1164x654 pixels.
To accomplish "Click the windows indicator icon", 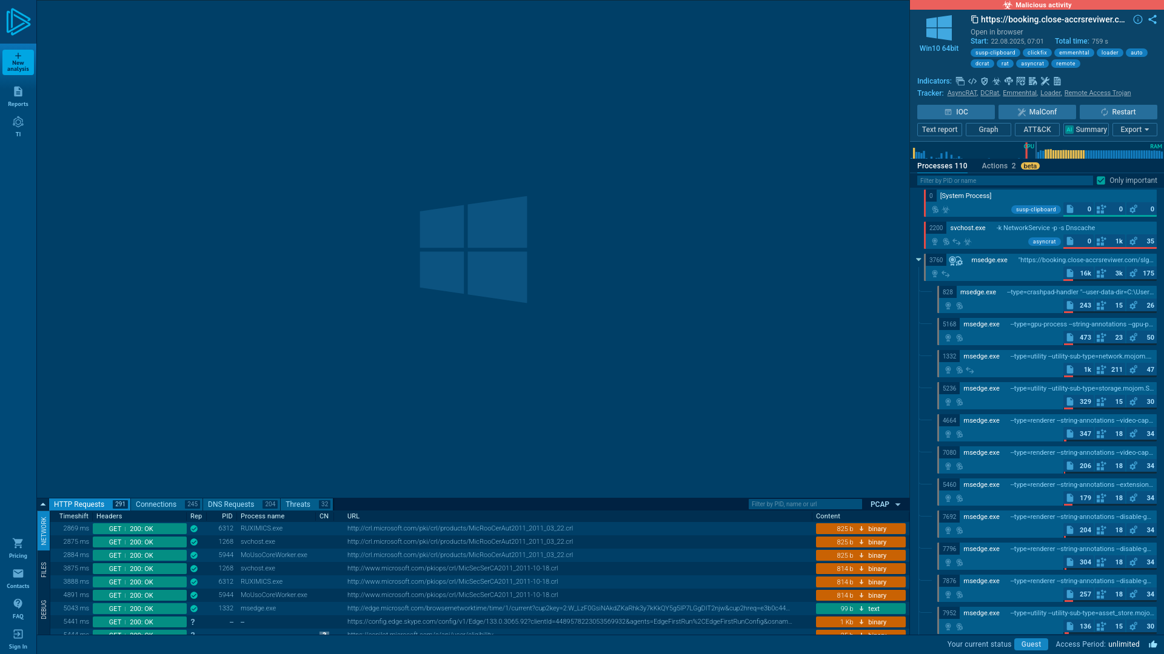I will [960, 81].
